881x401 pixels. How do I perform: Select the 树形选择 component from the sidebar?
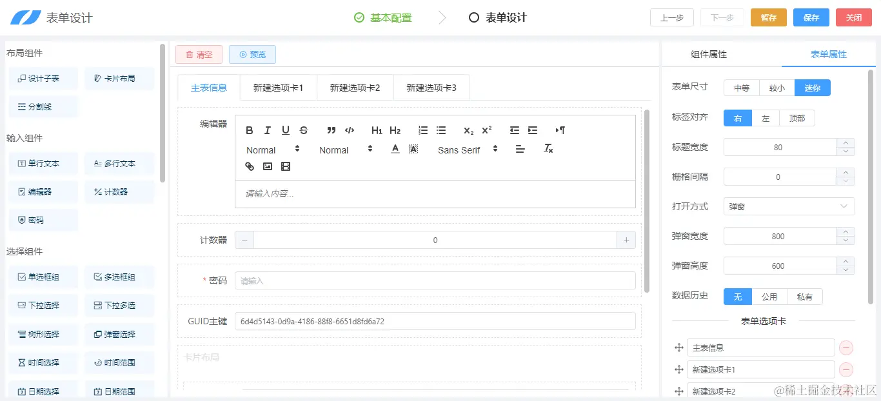pos(43,334)
